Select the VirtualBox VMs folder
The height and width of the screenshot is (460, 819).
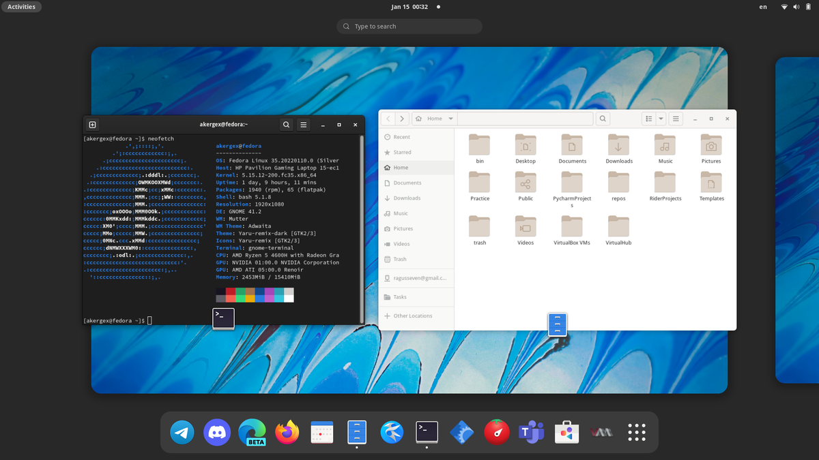(x=572, y=230)
